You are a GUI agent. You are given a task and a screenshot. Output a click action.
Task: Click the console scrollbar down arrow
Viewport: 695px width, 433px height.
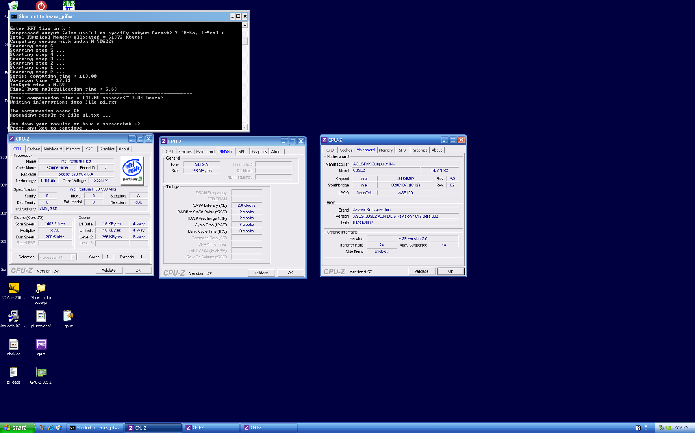click(245, 127)
